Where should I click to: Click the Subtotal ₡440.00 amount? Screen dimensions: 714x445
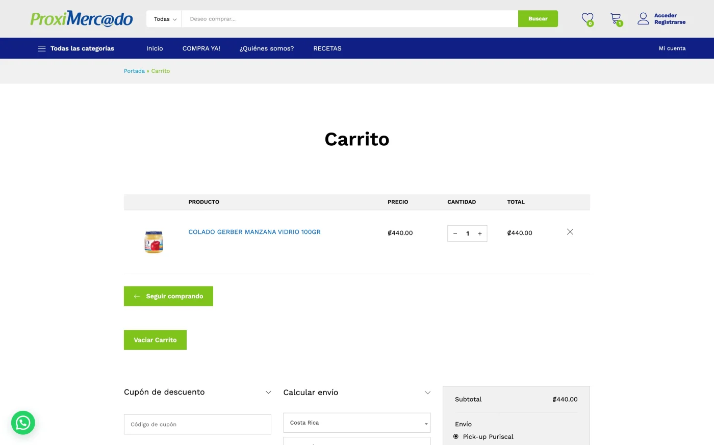pos(565,399)
